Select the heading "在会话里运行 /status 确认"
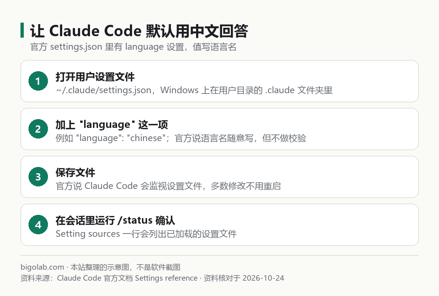The width and height of the screenshot is (439, 296). (x=115, y=221)
